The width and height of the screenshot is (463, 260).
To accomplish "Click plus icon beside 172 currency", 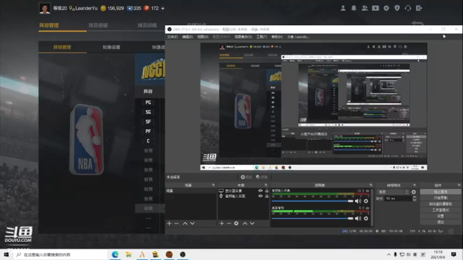I will [x=163, y=8].
